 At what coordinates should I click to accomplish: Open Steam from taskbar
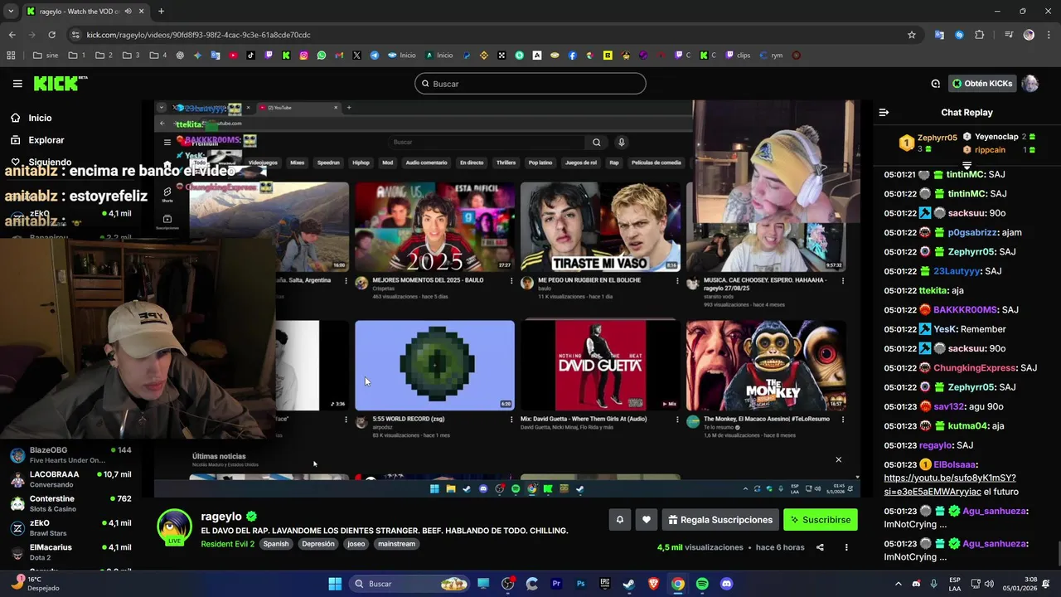629,584
